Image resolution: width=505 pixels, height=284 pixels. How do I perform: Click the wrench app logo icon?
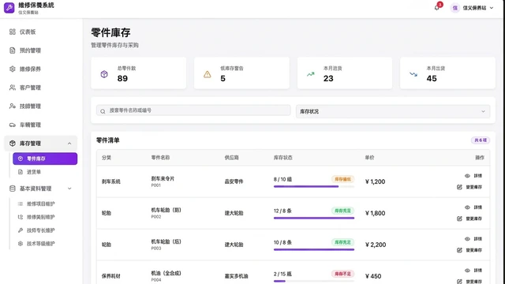pyautogui.click(x=9, y=7)
